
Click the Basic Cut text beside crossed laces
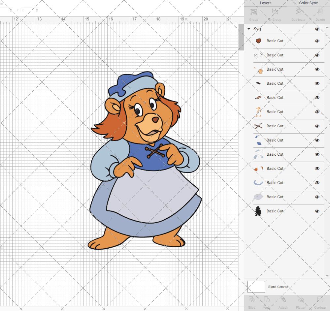pos(275,126)
